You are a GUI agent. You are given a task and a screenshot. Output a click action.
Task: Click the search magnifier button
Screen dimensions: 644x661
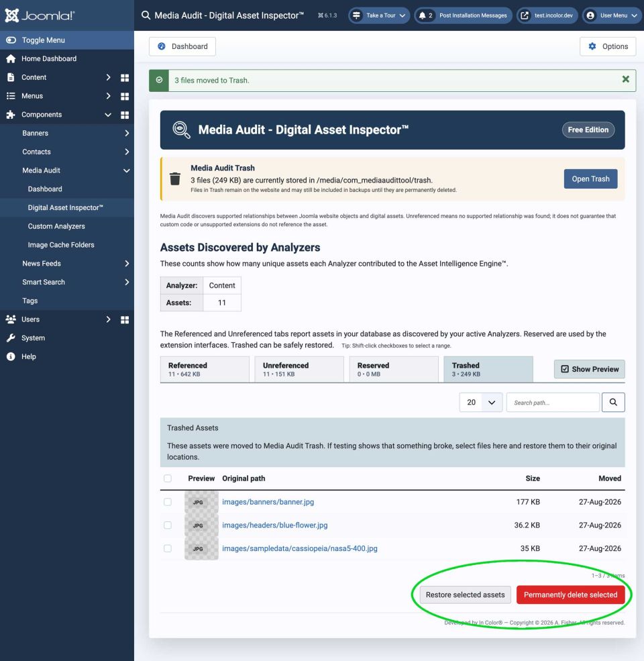click(x=613, y=403)
